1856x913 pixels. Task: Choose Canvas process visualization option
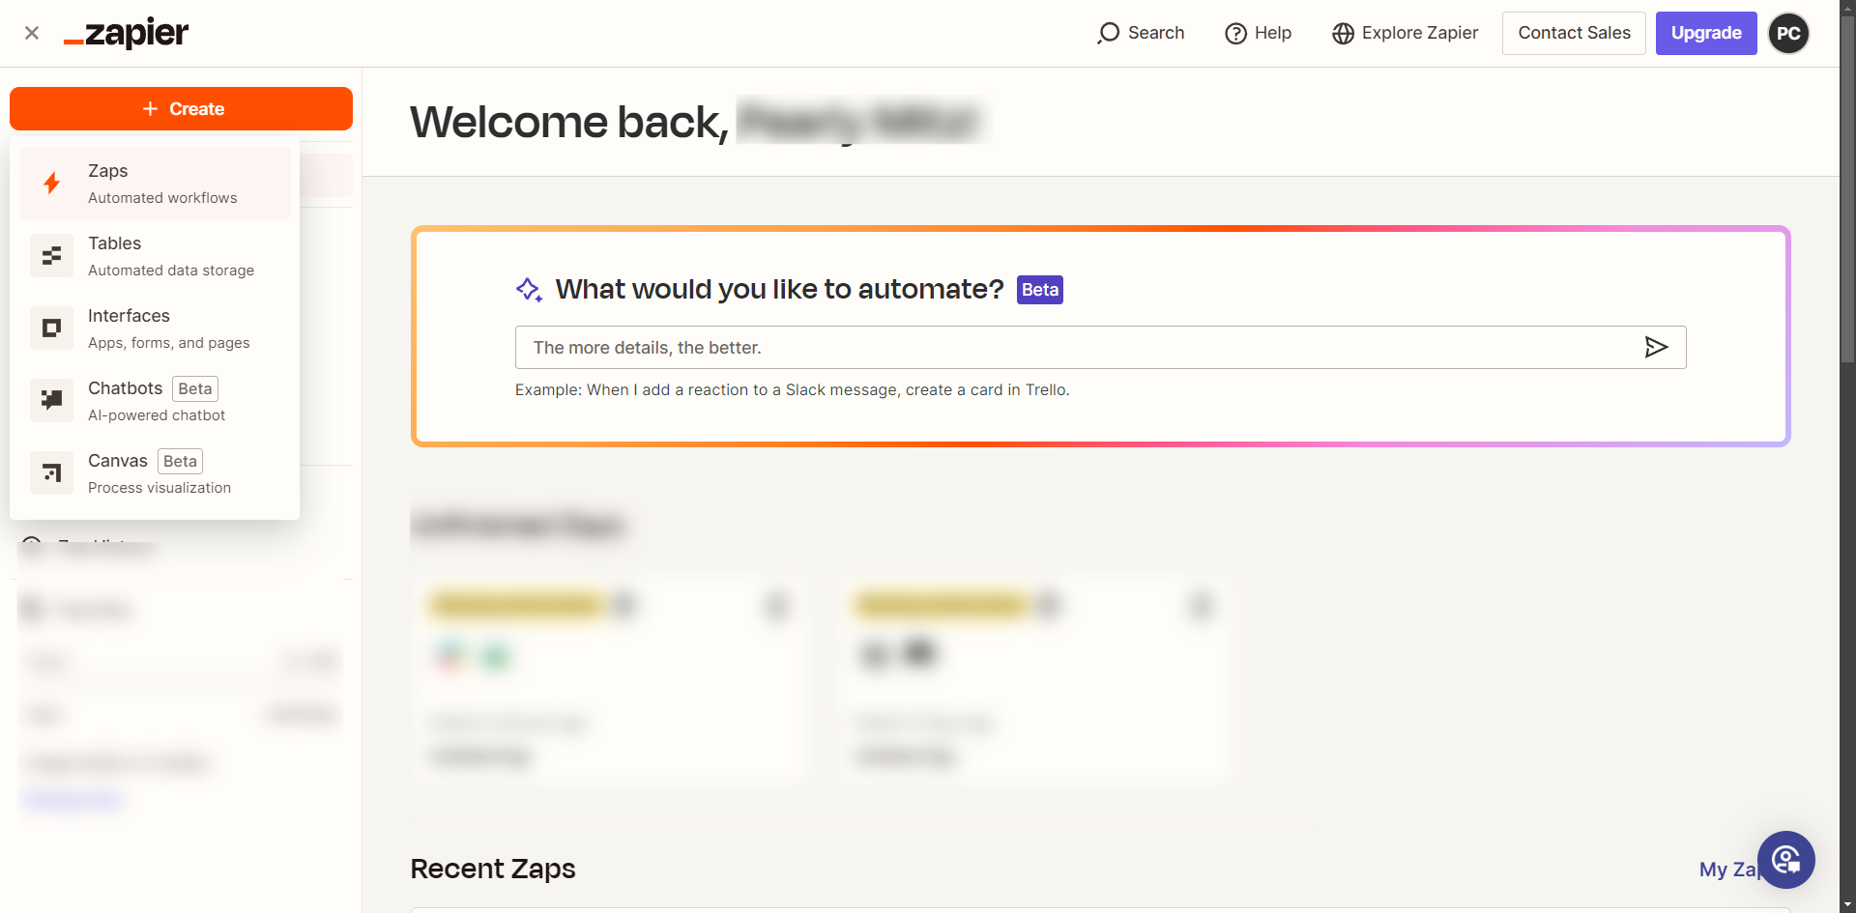(159, 473)
